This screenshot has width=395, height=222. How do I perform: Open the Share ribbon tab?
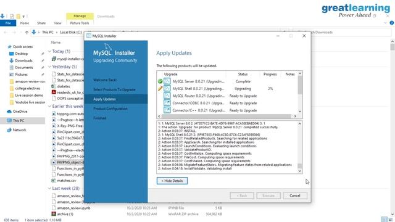[41, 23]
